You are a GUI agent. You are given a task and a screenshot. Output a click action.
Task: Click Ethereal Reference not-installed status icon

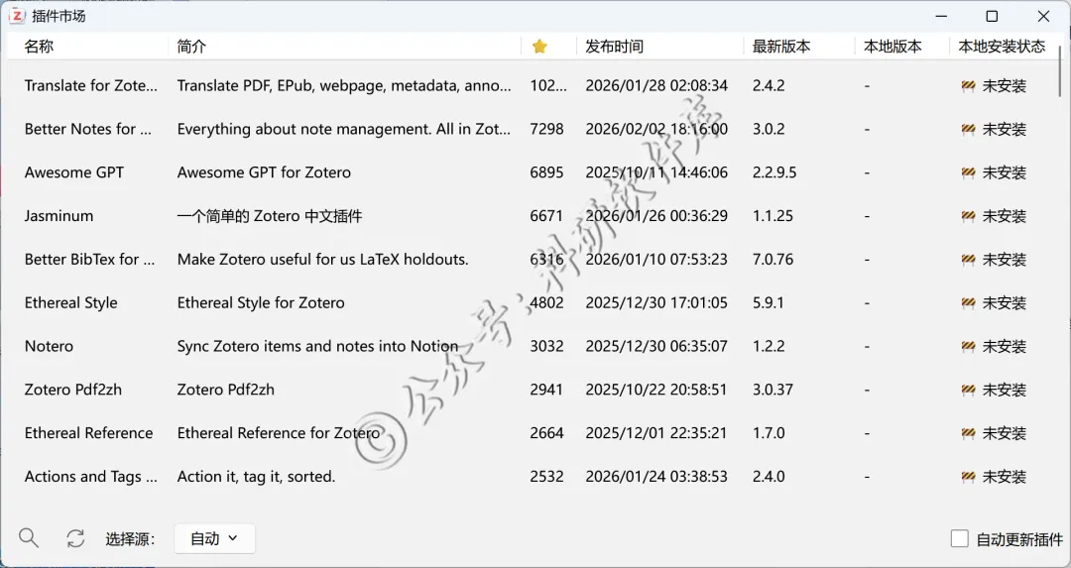(968, 433)
